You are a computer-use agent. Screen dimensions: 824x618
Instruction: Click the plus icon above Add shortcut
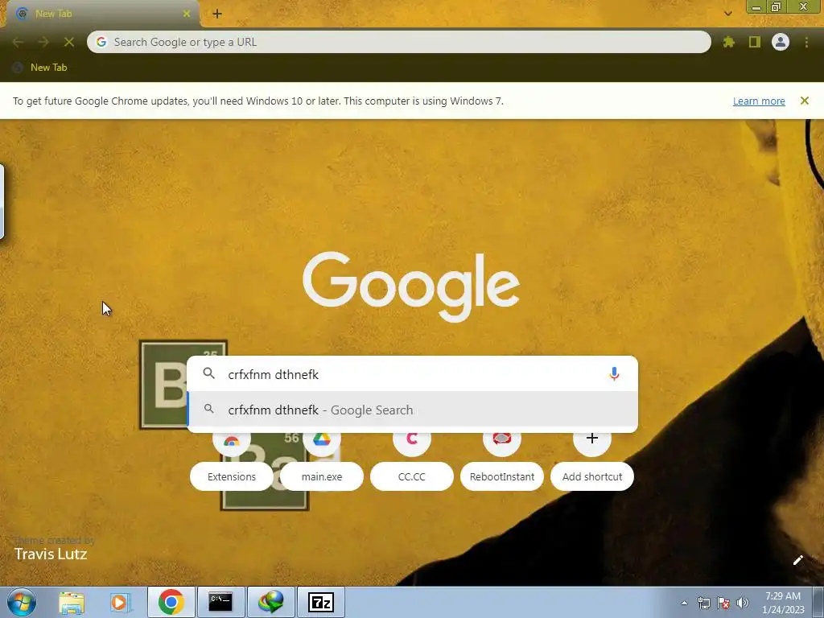[592, 440]
